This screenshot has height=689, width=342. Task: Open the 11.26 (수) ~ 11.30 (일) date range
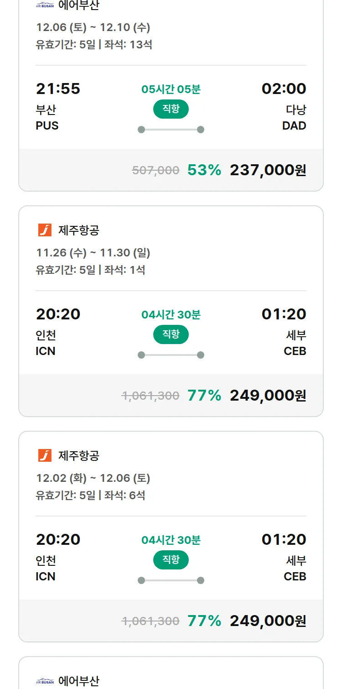(93, 253)
